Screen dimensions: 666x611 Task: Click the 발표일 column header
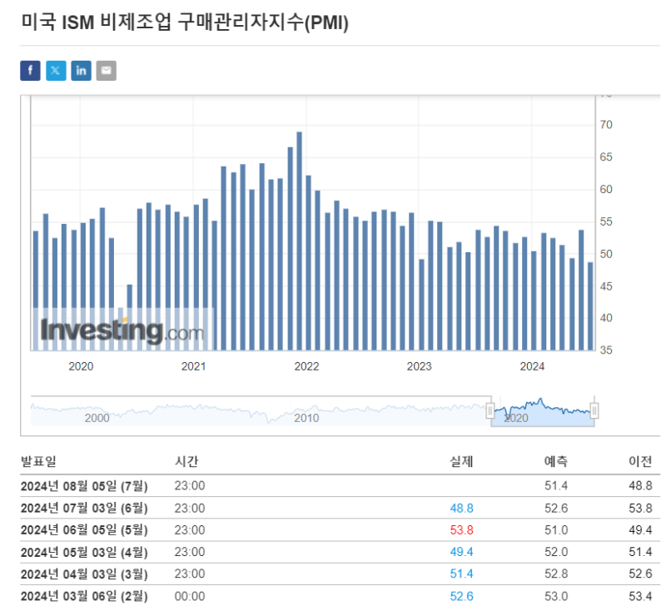(38, 461)
